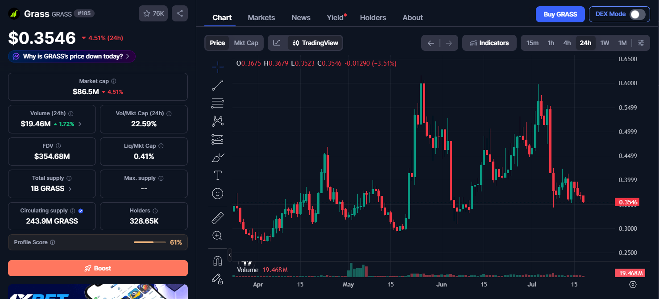Click the Vol/Mkt Cap info icon
The height and width of the screenshot is (299, 659).
pyautogui.click(x=169, y=113)
